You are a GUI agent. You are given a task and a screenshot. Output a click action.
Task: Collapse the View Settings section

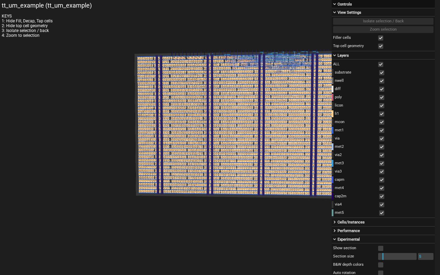[383, 12]
